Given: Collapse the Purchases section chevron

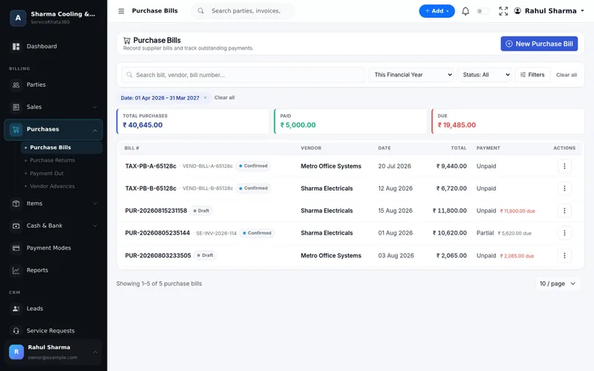Looking at the screenshot, I should 95,131.
